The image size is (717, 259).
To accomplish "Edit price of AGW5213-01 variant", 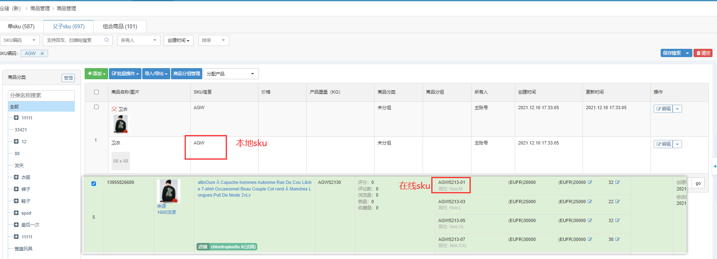I will click(590, 182).
